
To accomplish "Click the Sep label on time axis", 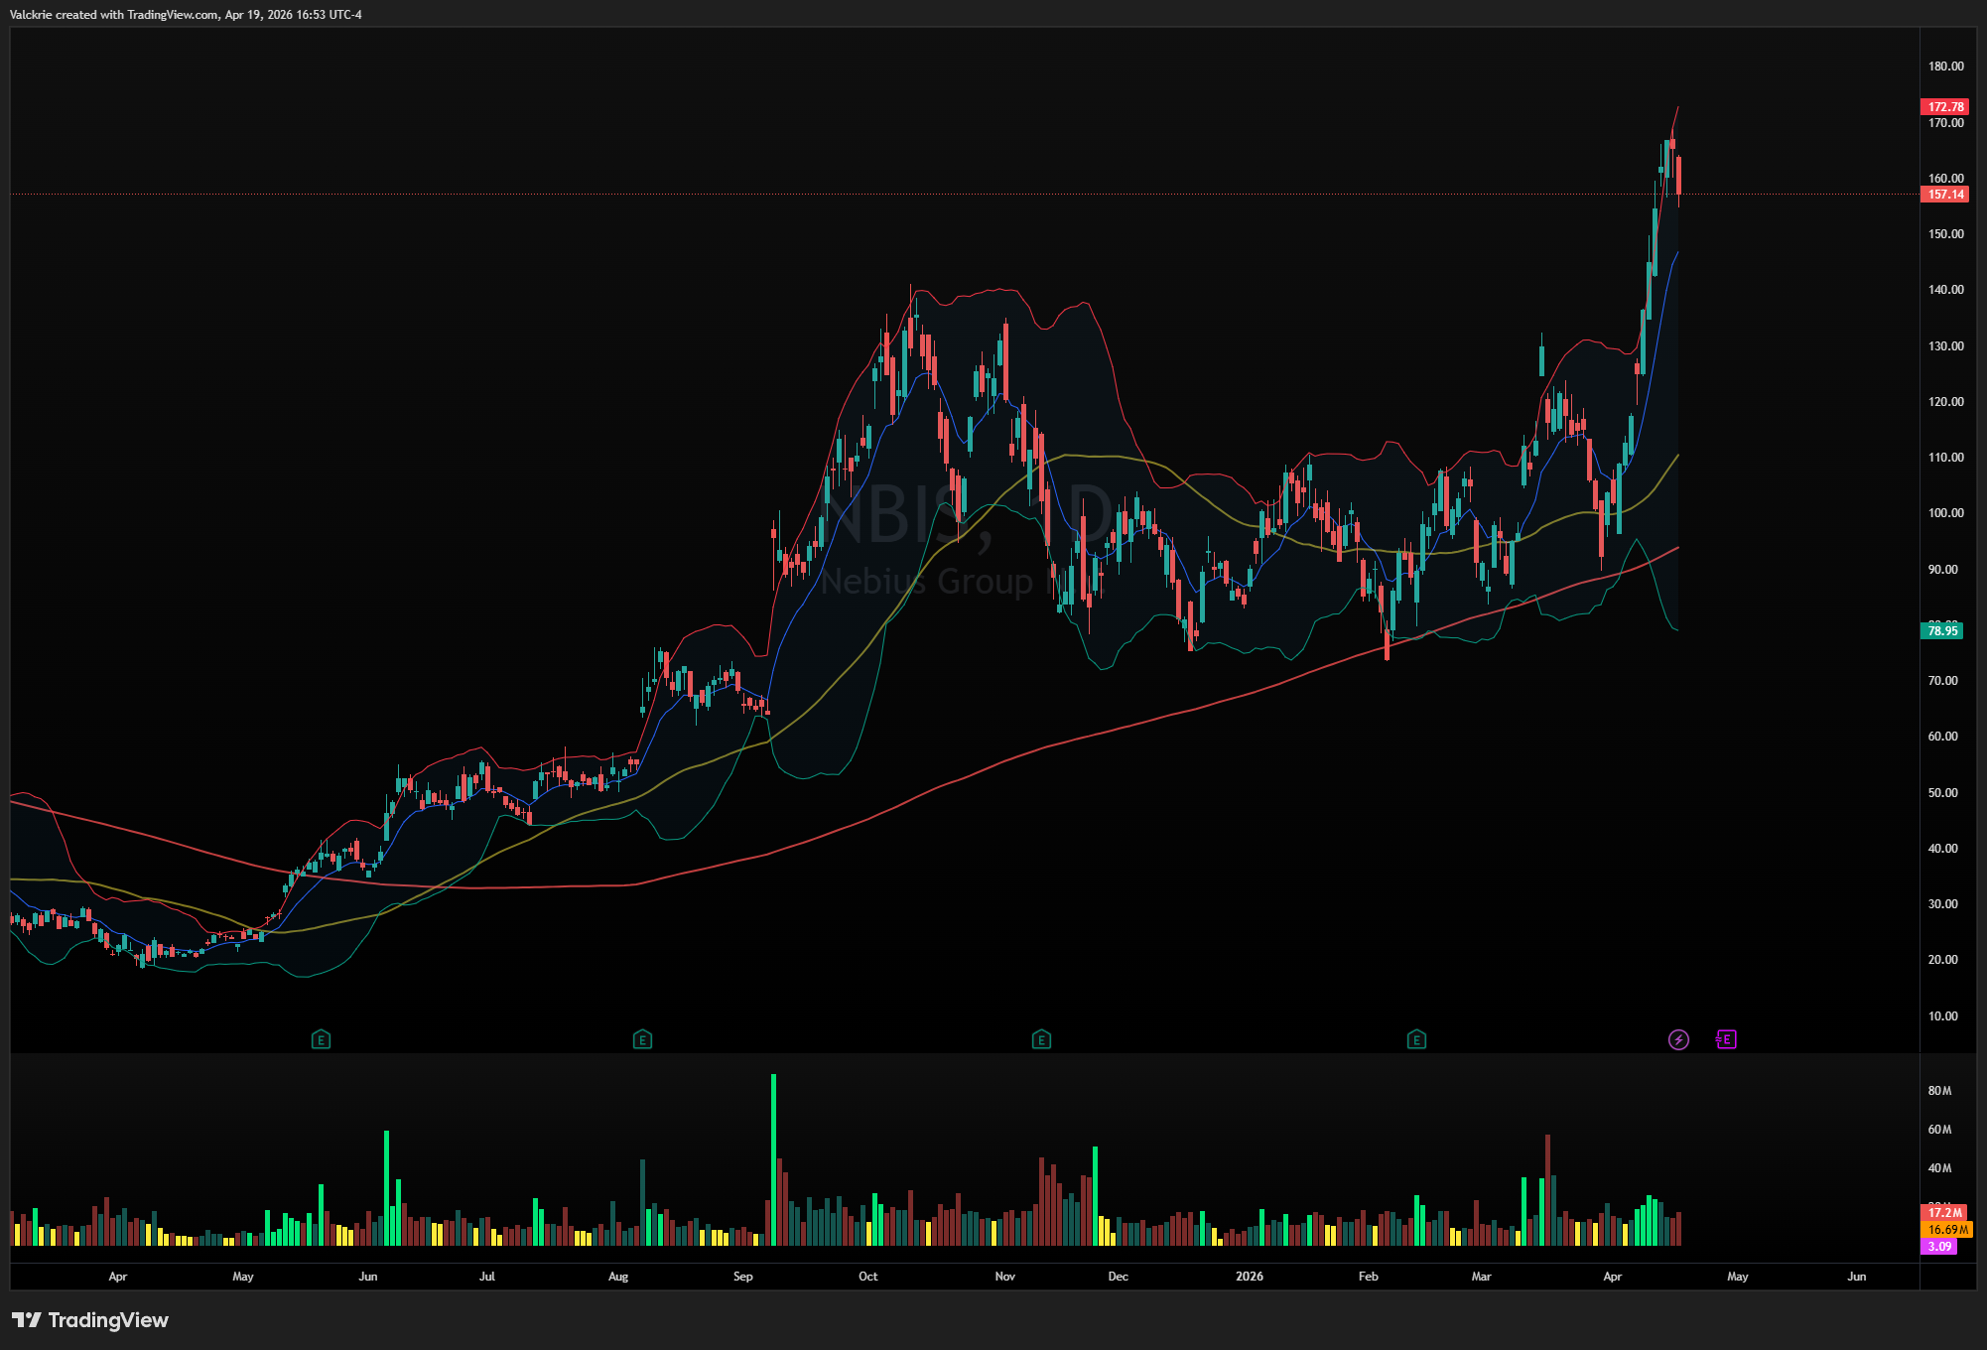I will point(743,1277).
